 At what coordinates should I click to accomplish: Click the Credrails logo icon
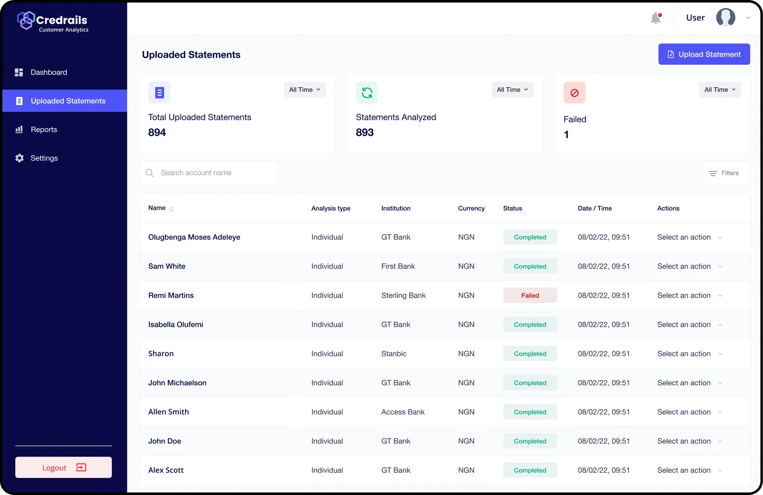[26, 20]
